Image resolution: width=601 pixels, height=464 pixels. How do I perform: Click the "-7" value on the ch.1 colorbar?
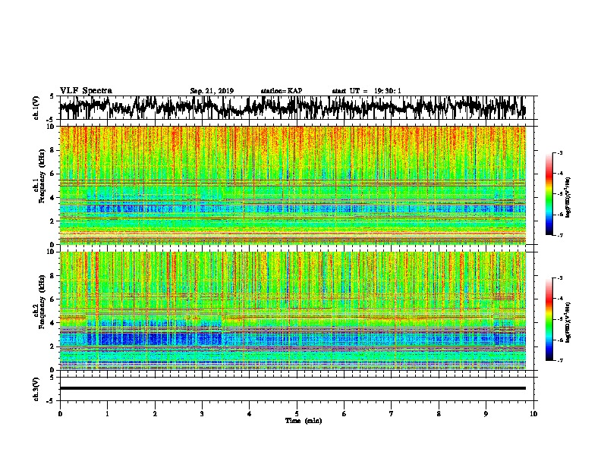point(559,235)
